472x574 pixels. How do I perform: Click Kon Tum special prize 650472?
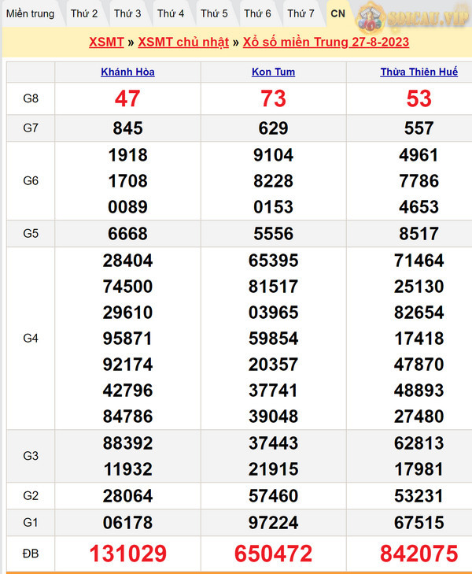pos(273,554)
